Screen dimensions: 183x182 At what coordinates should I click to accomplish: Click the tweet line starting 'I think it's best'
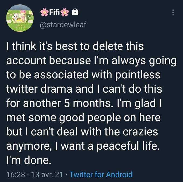[x=74, y=46]
